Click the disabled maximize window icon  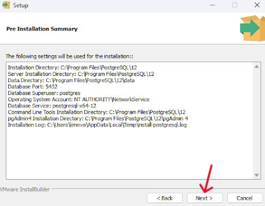click(234, 5)
